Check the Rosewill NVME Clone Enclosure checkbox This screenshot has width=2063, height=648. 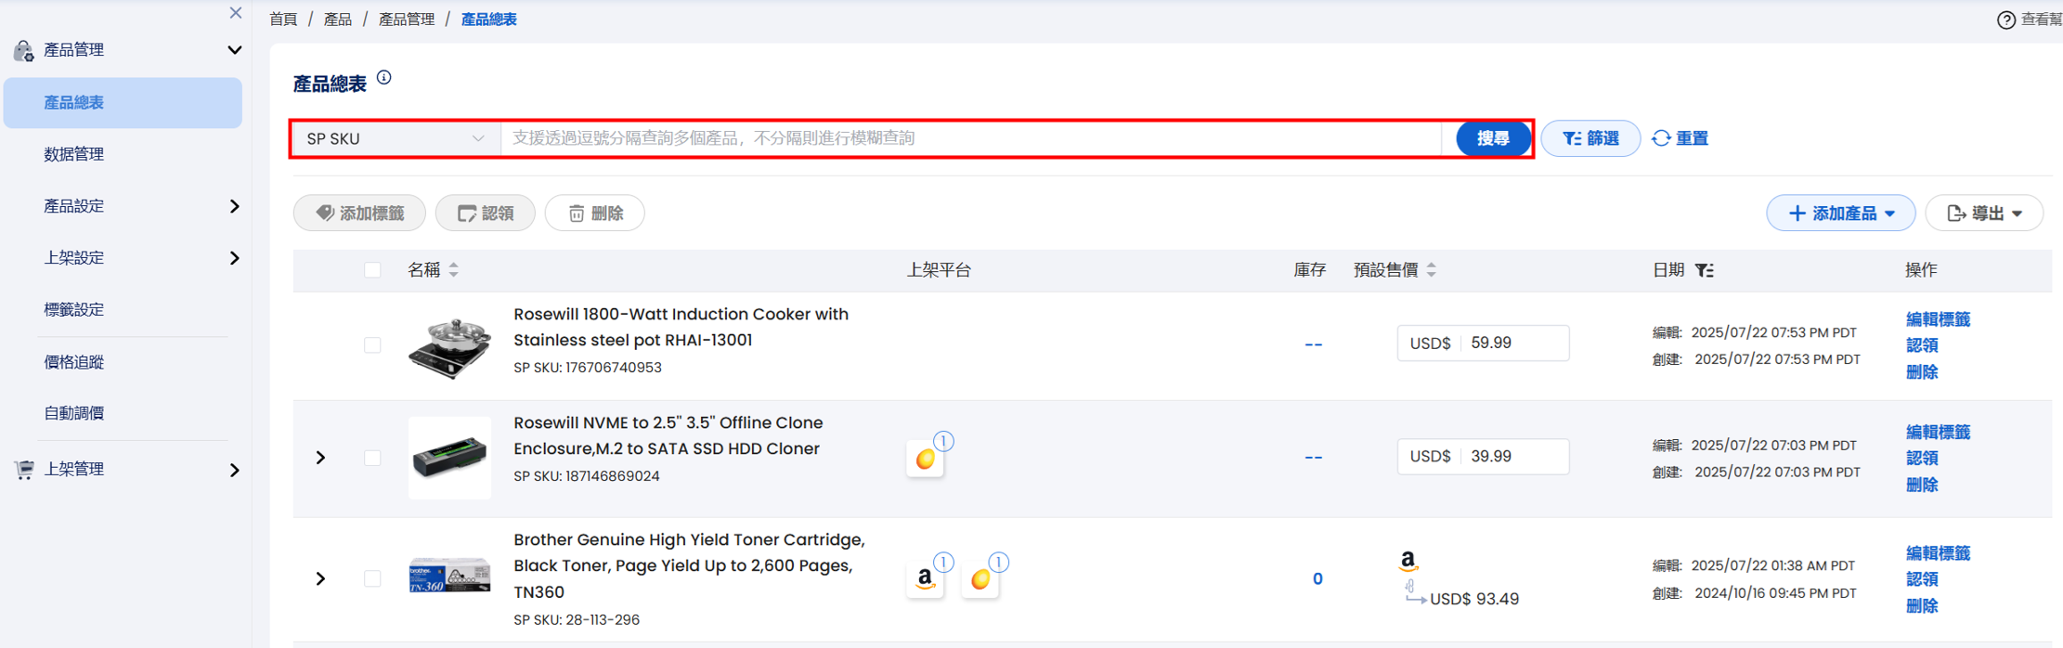[372, 458]
